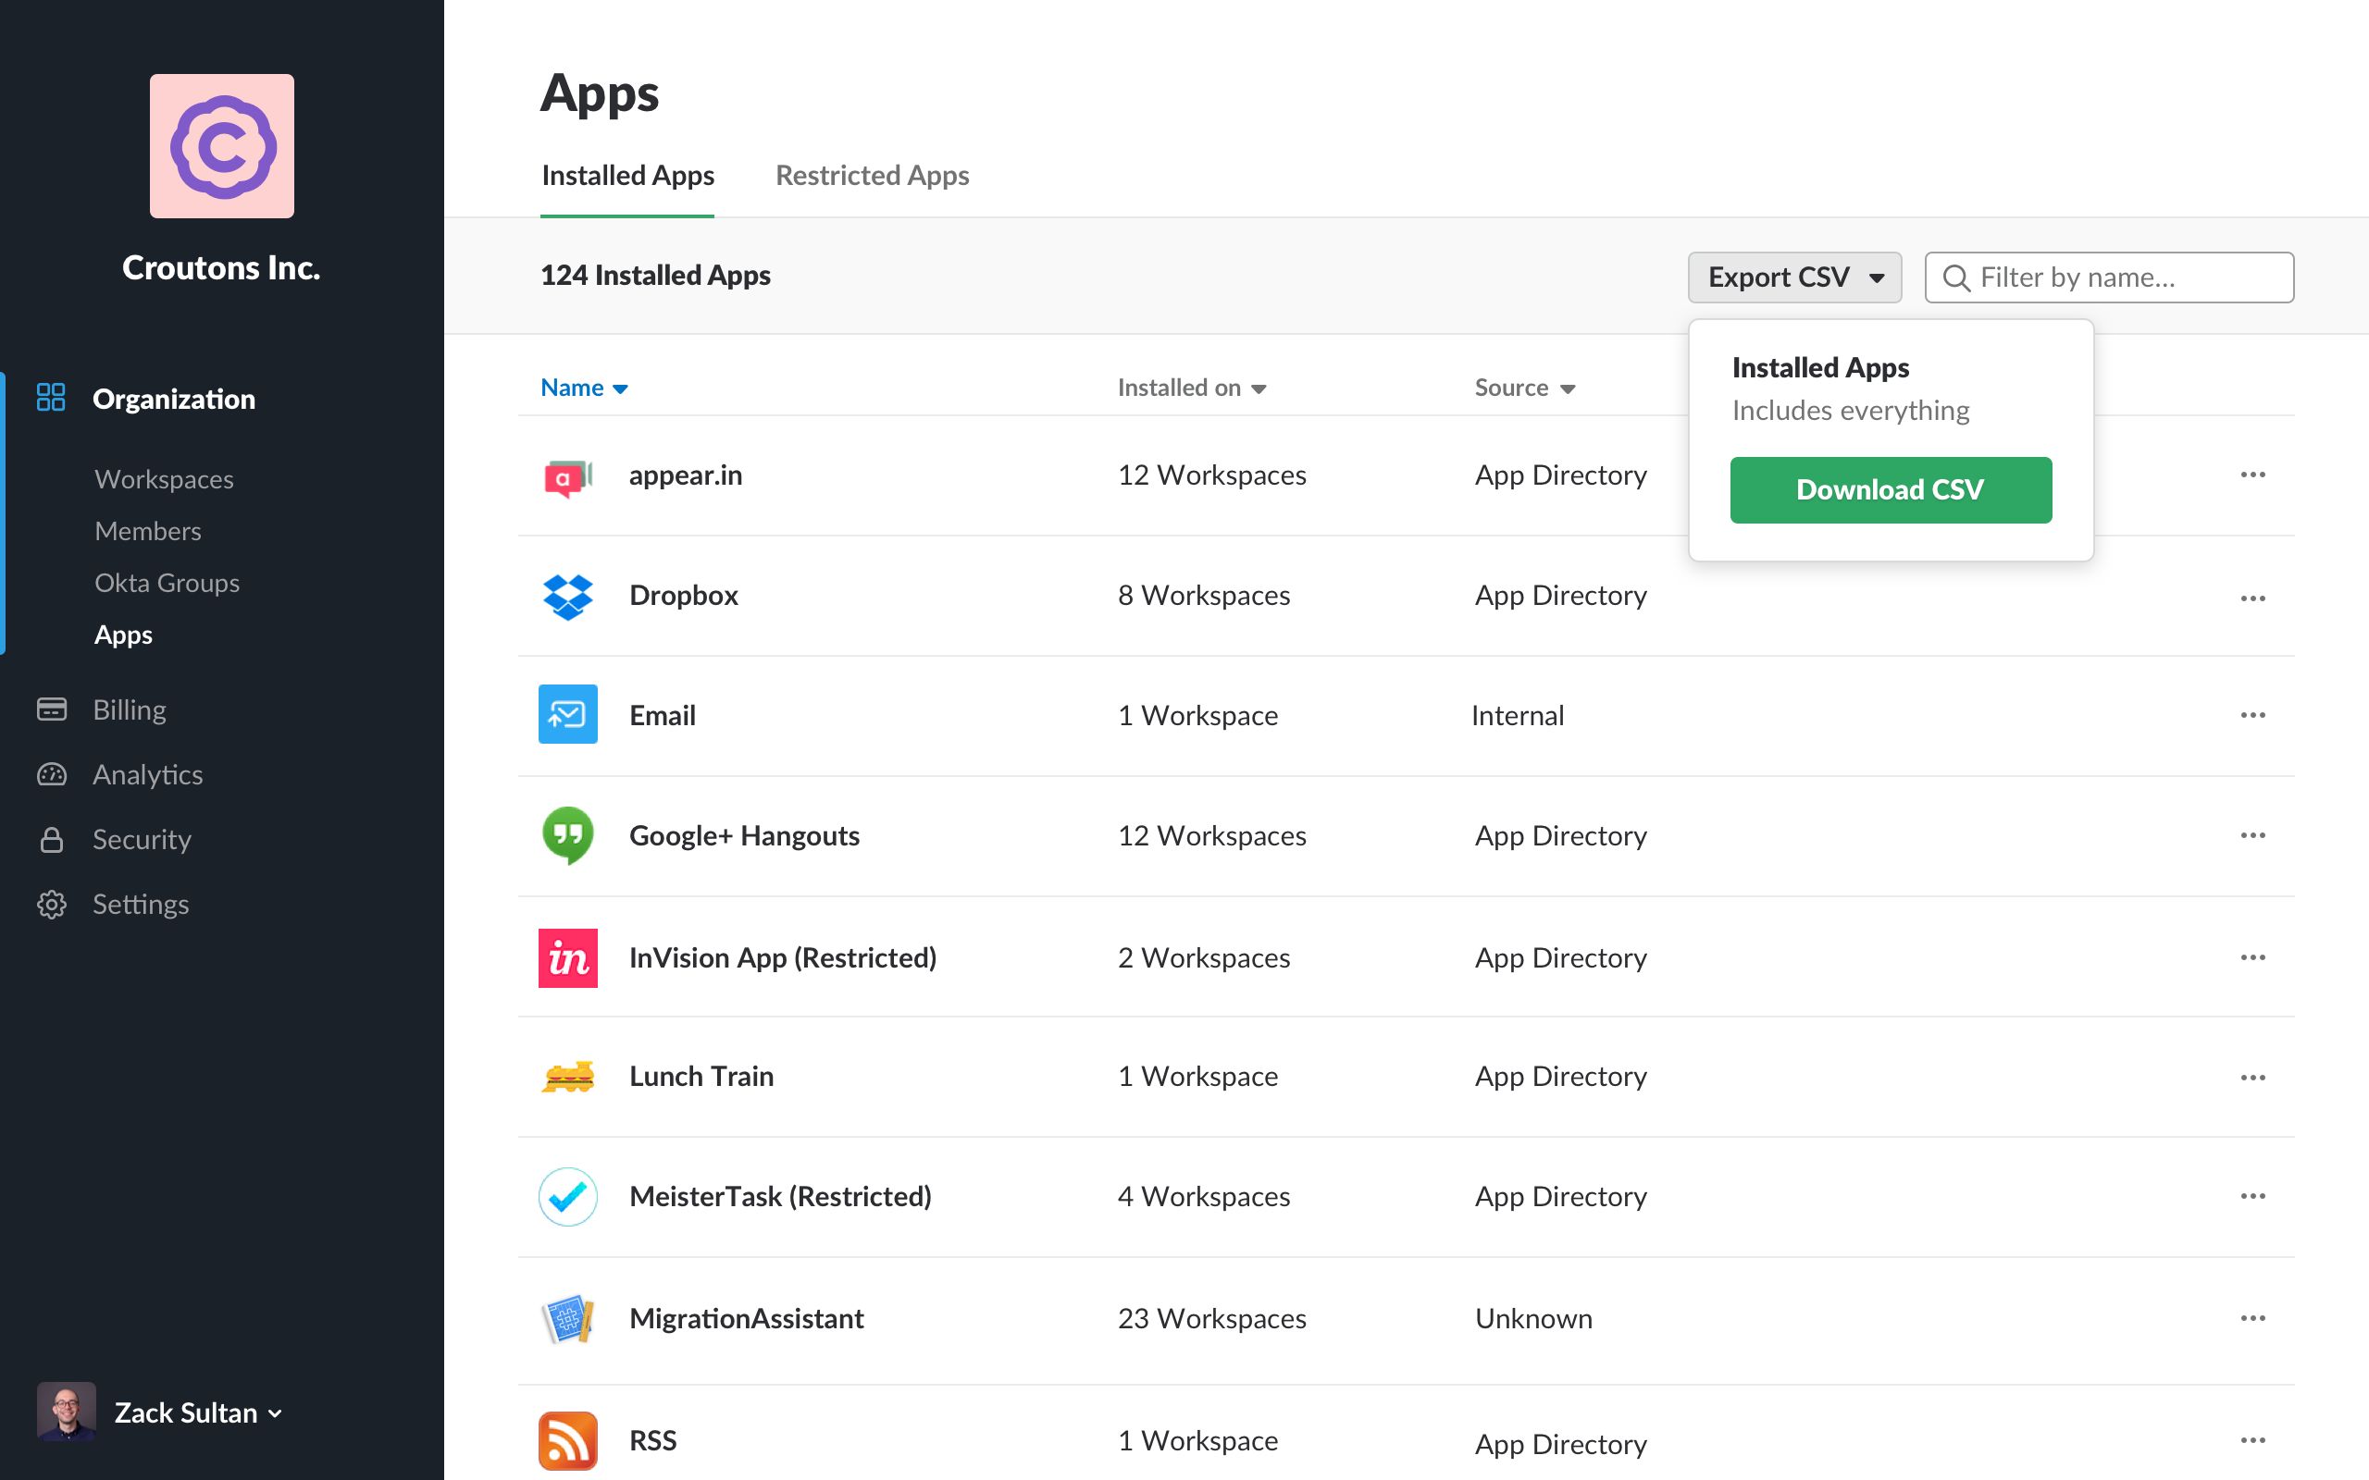This screenshot has height=1480, width=2369.
Task: Open Google+ Hangouts app name
Action: tap(744, 835)
